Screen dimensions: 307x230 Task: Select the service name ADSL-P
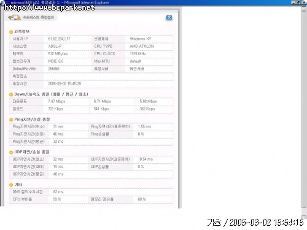point(55,46)
